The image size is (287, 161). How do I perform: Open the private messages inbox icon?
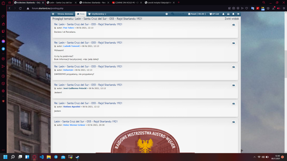pyautogui.click(x=228, y=14)
